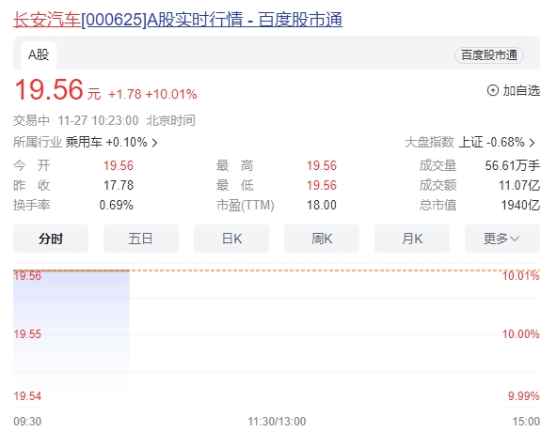Click the 最低 value 19.56
Screen dimensions: 557x432
322,185
